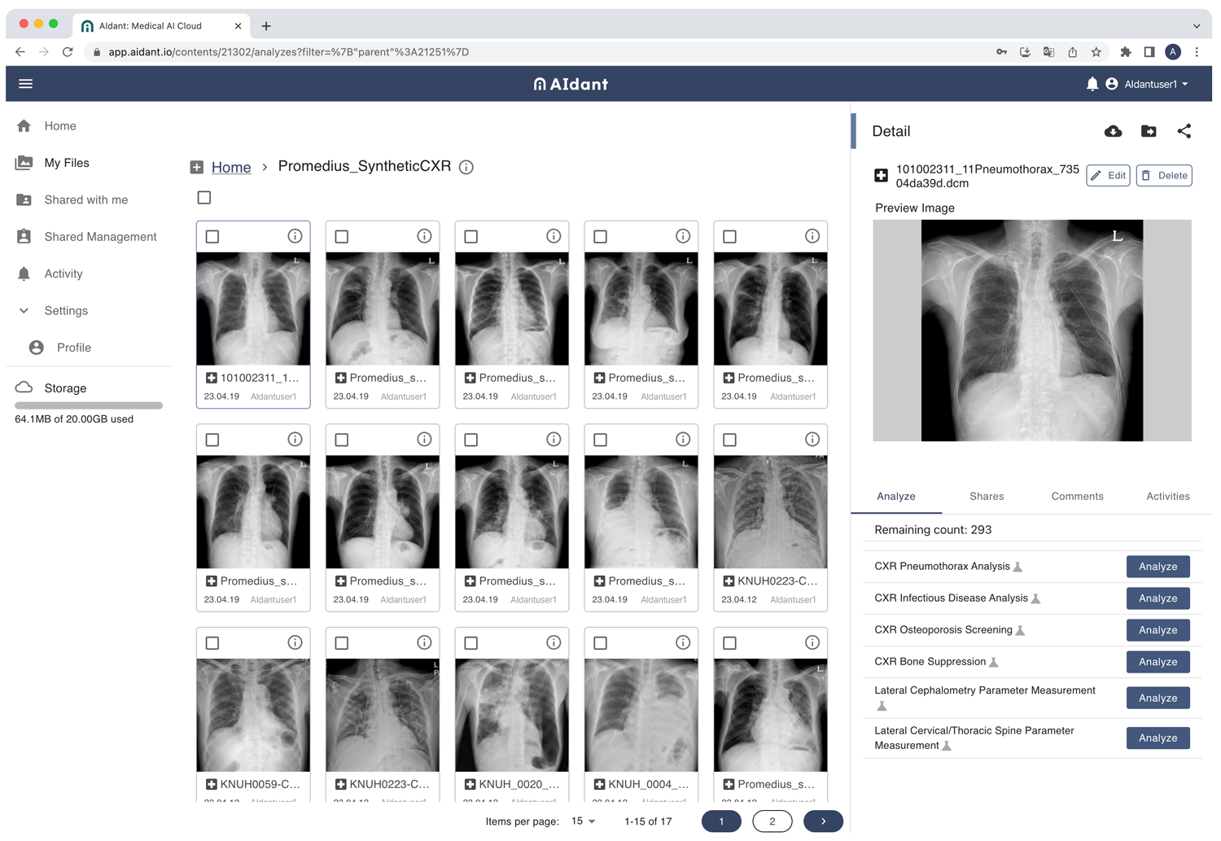Click the move-to-folder icon in Detail panel
The height and width of the screenshot is (841, 1221).
(1149, 131)
